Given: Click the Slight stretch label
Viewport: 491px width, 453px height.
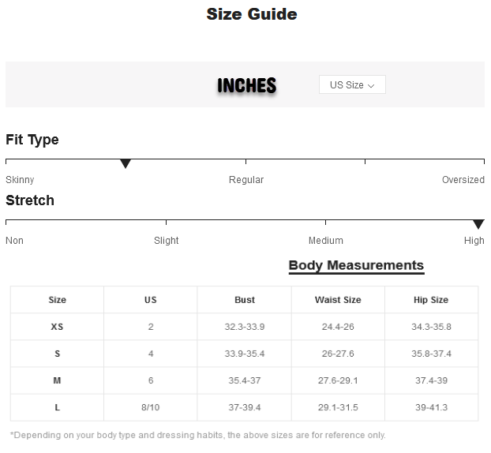Looking at the screenshot, I should [166, 241].
